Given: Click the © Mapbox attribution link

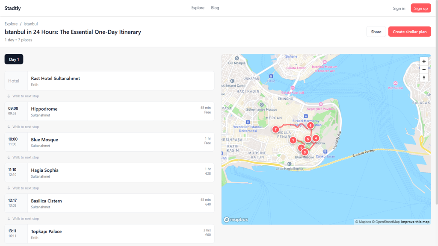Looking at the screenshot, I should [x=363, y=222].
